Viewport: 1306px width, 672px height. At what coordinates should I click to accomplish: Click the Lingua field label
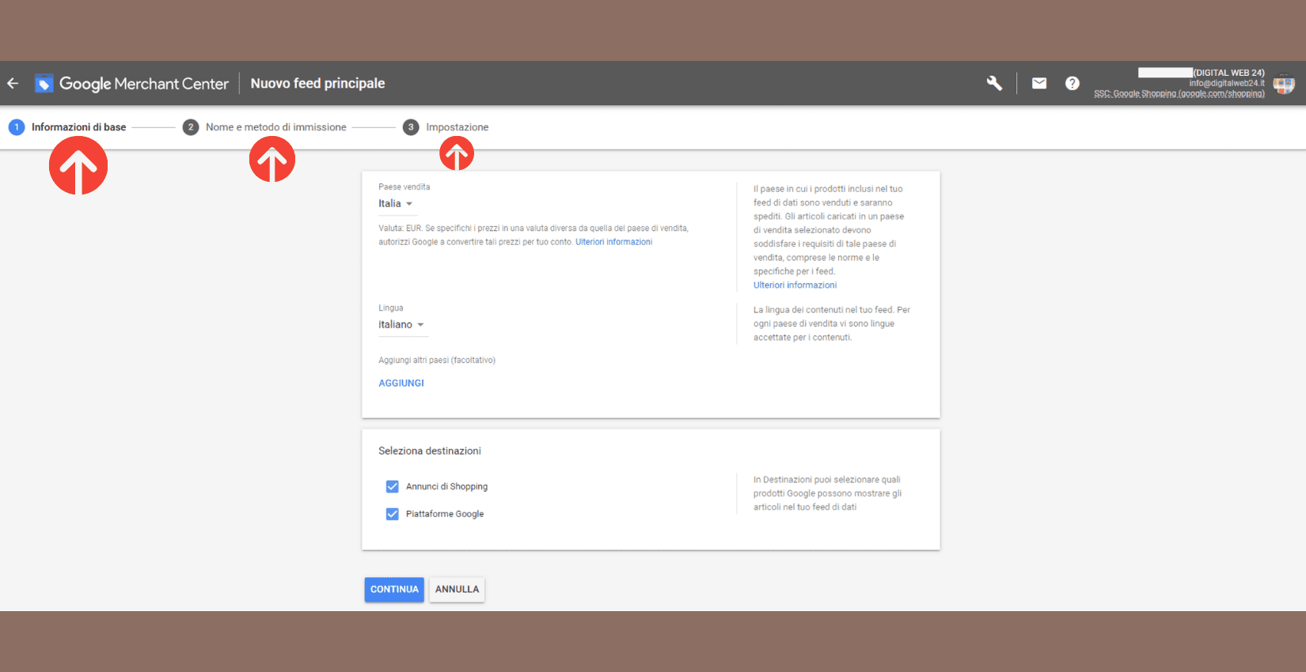(391, 308)
